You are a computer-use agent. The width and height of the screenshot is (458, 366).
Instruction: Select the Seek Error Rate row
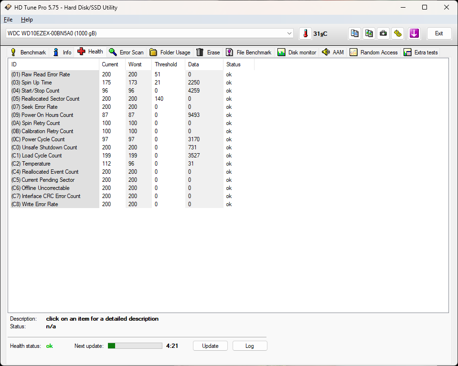132,107
